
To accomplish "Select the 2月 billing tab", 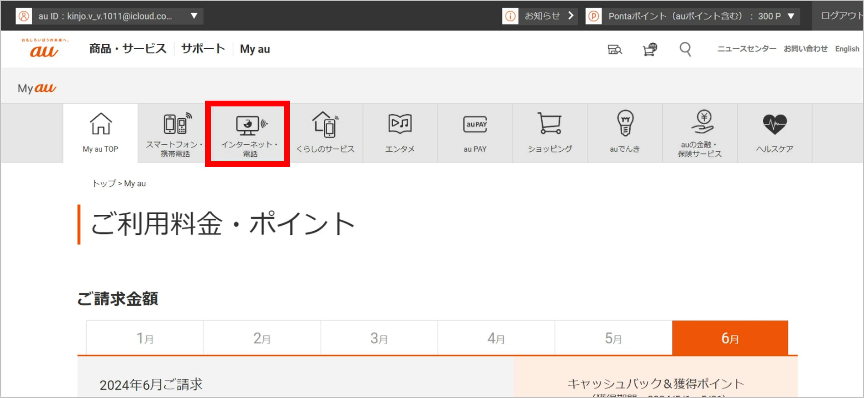I will tap(262, 338).
